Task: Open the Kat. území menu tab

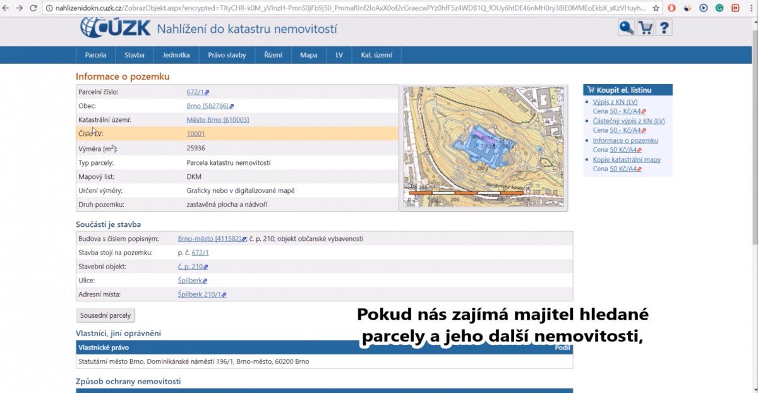Action: tap(376, 55)
